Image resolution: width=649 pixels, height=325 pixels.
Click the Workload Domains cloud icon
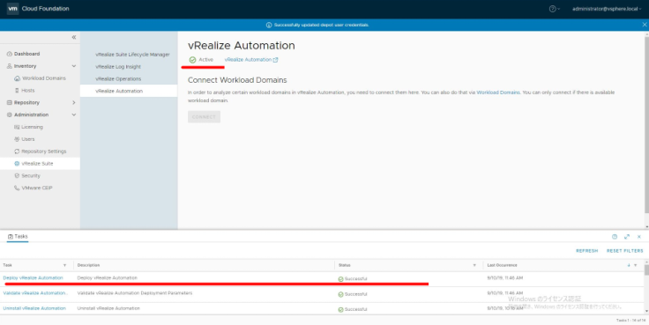tap(17, 78)
